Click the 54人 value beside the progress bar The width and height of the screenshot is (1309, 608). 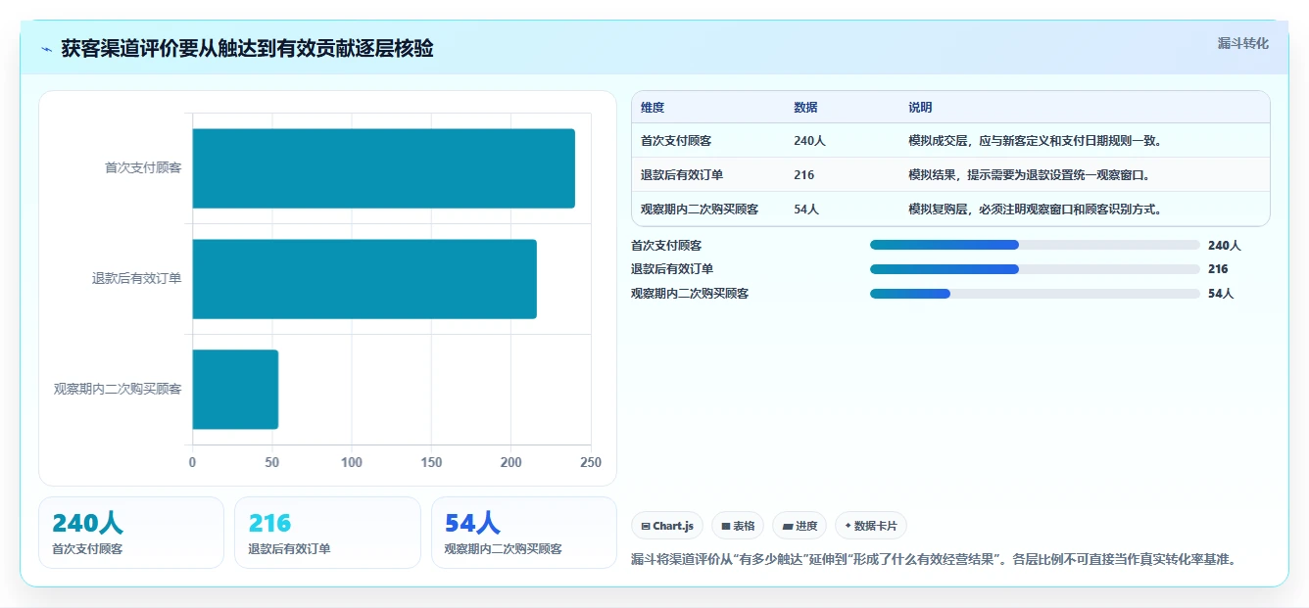(1221, 294)
